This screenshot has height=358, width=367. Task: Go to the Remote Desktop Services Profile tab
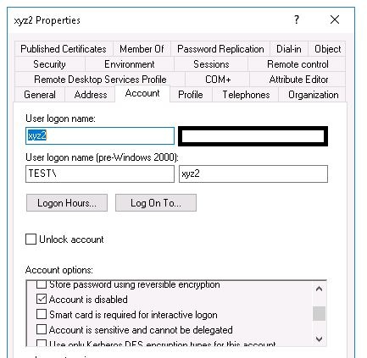[x=100, y=80]
